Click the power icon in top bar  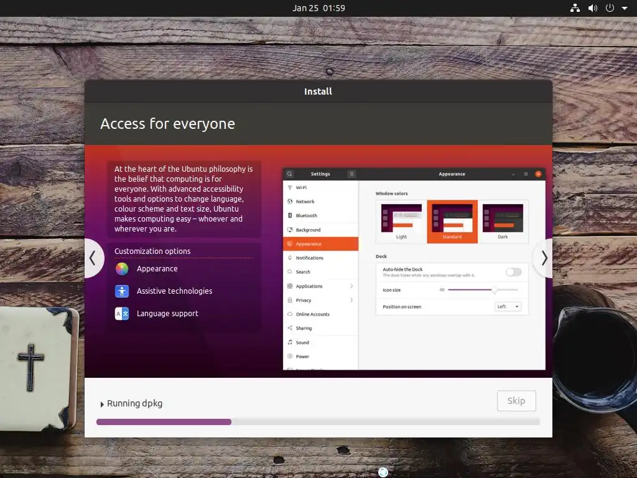(x=610, y=8)
